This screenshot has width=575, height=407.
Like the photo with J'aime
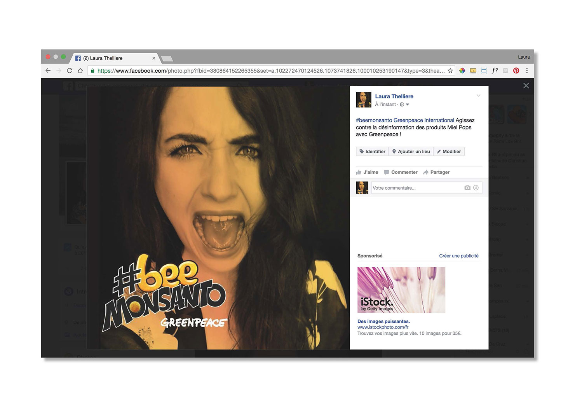[367, 172]
